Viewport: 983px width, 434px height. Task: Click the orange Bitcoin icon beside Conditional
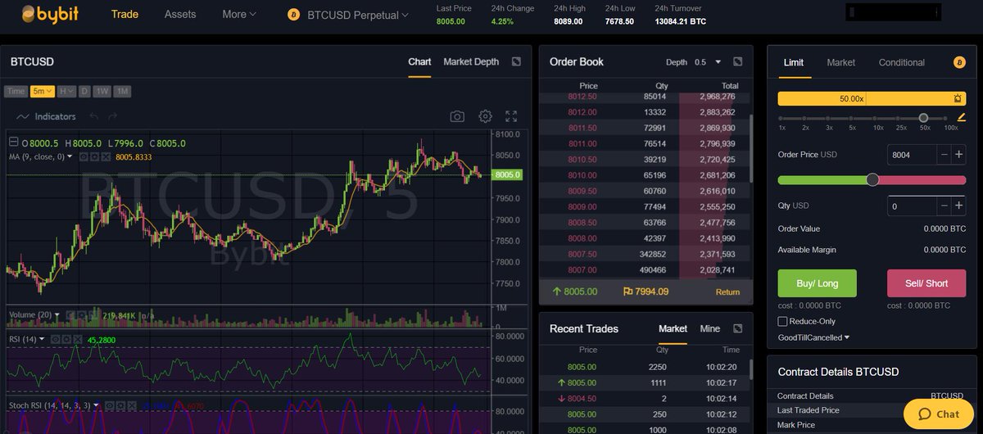pyautogui.click(x=959, y=62)
